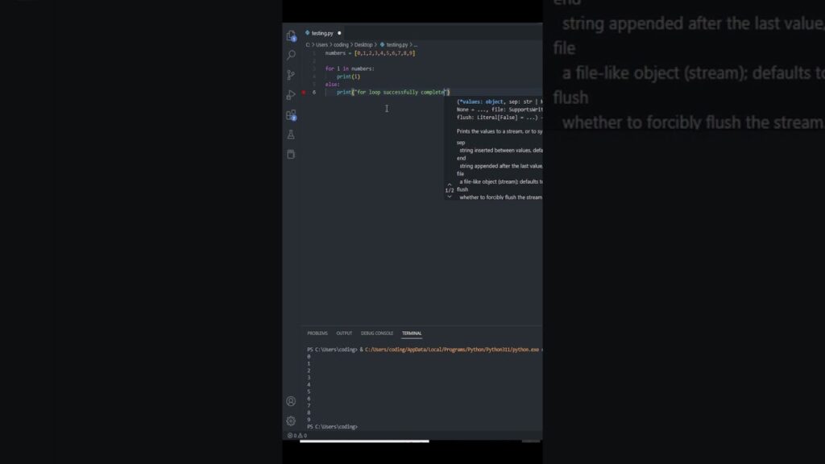Click the errors and warnings status indicator
Screen dimensions: 825x464
[x=297, y=436]
